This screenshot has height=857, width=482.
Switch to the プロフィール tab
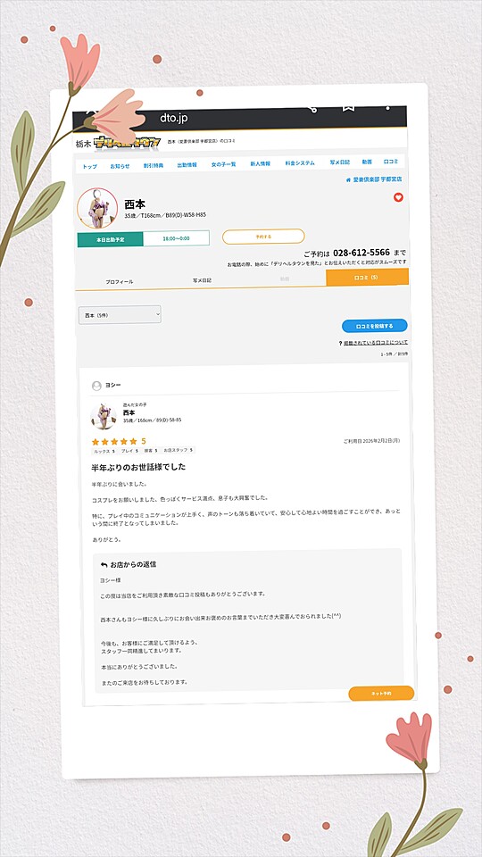pos(119,281)
